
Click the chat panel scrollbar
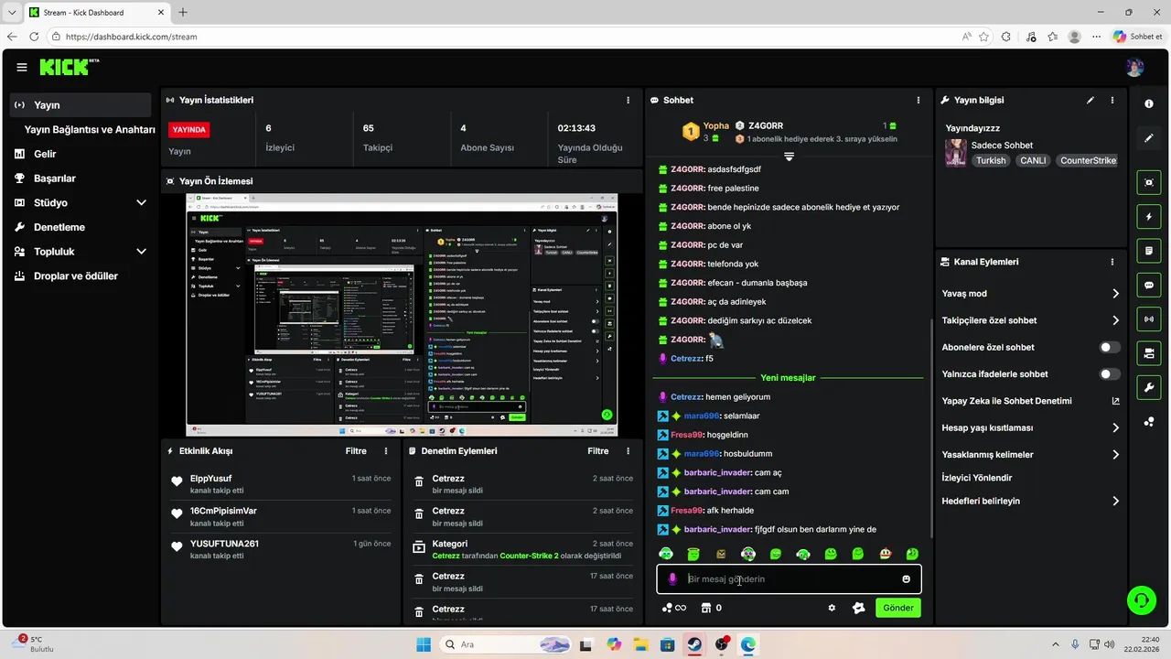point(932,427)
